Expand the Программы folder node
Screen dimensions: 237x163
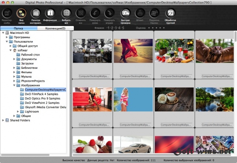click(x=7, y=37)
